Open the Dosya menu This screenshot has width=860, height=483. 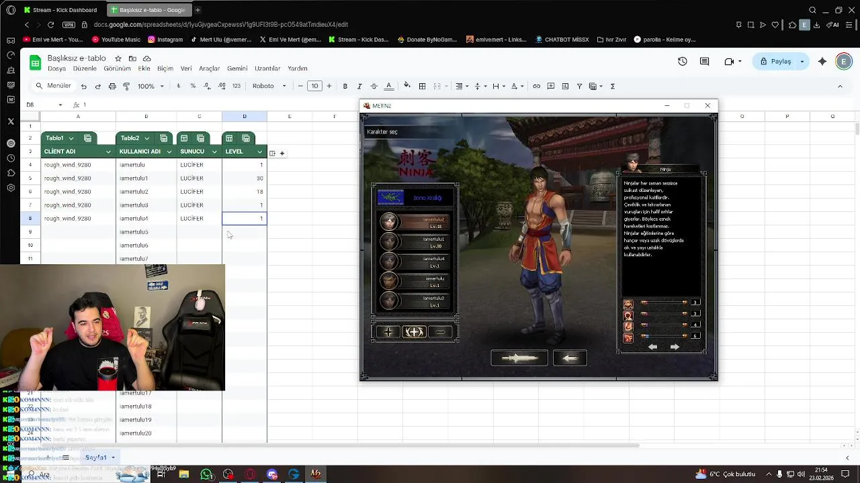coord(56,68)
